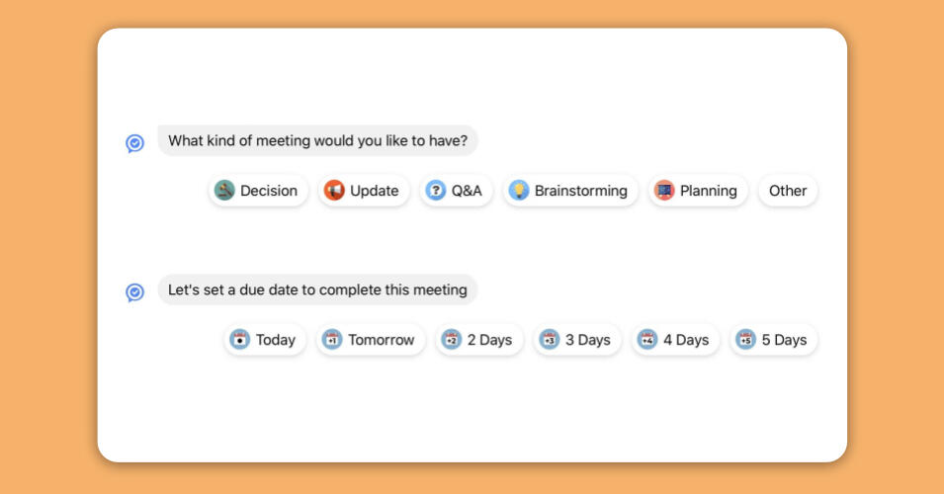Click the +2 calendar icon

pyautogui.click(x=452, y=340)
